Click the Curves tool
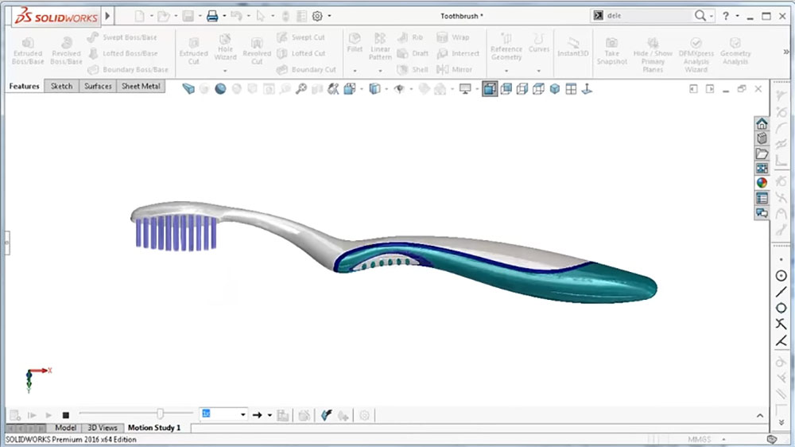The height and width of the screenshot is (447, 795). [538, 43]
